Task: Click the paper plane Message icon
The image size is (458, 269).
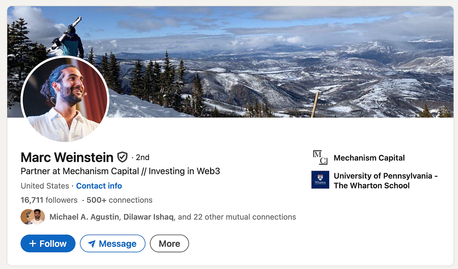Action: (x=92, y=244)
